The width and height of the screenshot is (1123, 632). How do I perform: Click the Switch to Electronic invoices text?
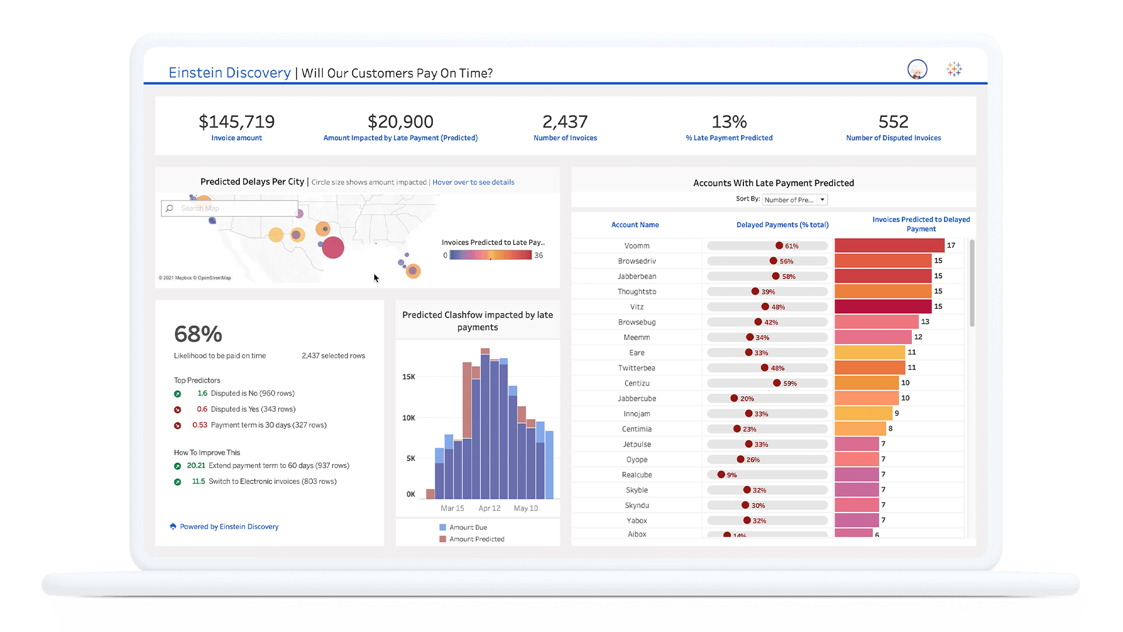pos(273,482)
